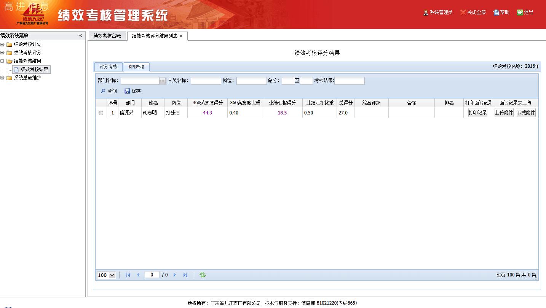Click the 人员名称 input field

[x=206, y=81]
